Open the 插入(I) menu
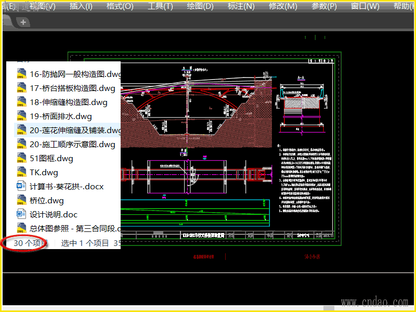The height and width of the screenshot is (312, 416). click(x=81, y=6)
